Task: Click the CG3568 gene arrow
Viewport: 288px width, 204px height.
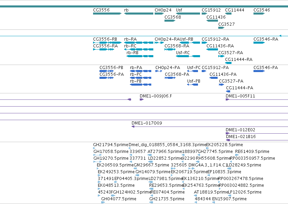Action: (170, 21)
